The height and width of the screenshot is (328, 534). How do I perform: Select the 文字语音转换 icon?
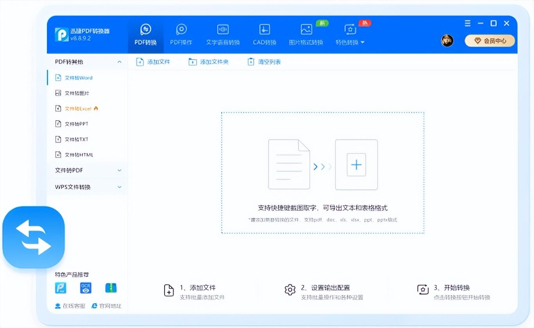(223, 30)
